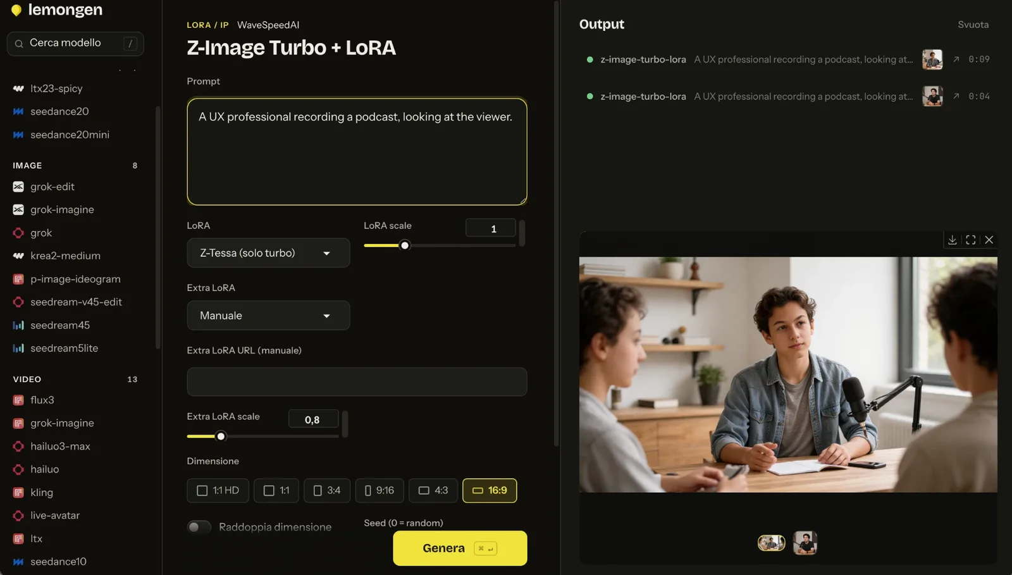Select the single-person thumbnail below the preview

pyautogui.click(x=805, y=543)
